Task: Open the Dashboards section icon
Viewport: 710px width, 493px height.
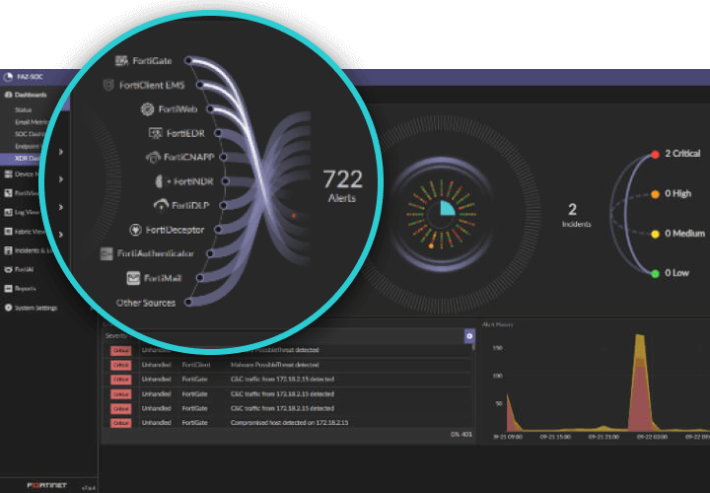Action: coord(8,95)
